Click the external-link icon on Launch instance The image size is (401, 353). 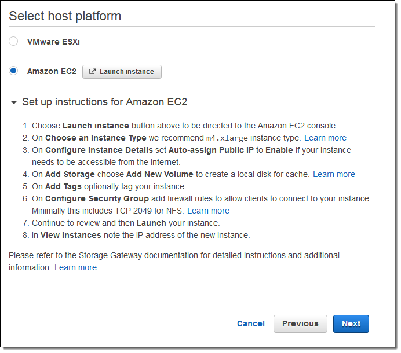(x=92, y=72)
